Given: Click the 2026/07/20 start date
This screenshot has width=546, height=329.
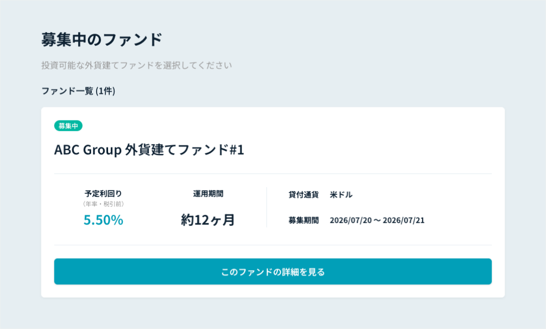Looking at the screenshot, I should (x=351, y=220).
